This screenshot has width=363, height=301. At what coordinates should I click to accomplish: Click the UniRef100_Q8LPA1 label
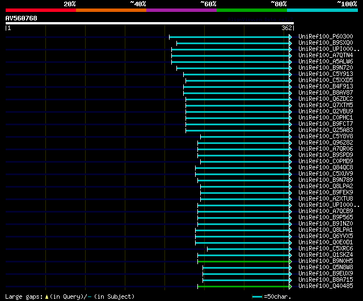pos(326,230)
